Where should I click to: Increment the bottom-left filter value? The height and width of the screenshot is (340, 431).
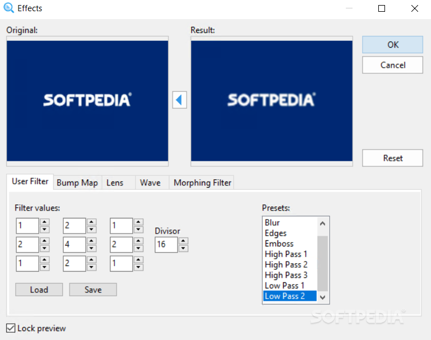pyautogui.click(x=44, y=260)
